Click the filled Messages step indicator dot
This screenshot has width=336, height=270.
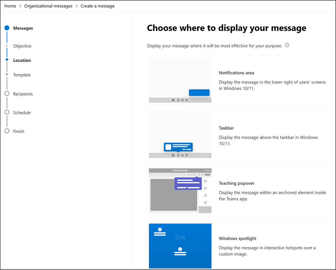(7, 28)
